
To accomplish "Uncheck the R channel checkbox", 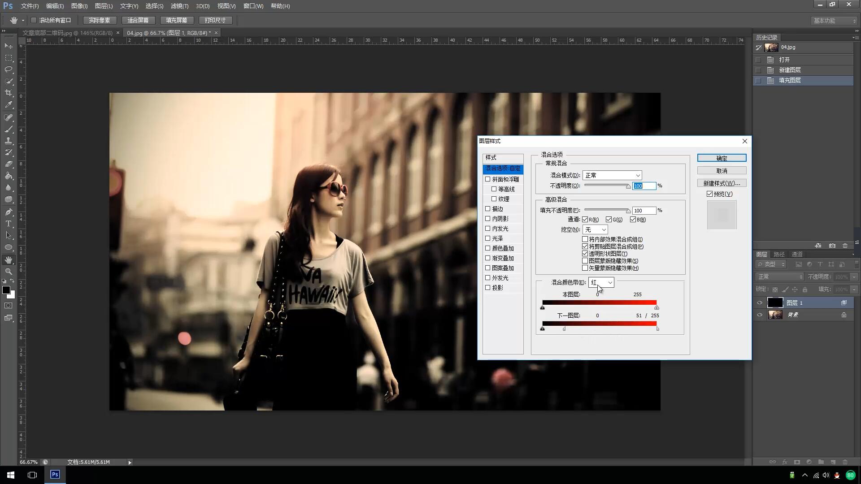I will coord(585,220).
